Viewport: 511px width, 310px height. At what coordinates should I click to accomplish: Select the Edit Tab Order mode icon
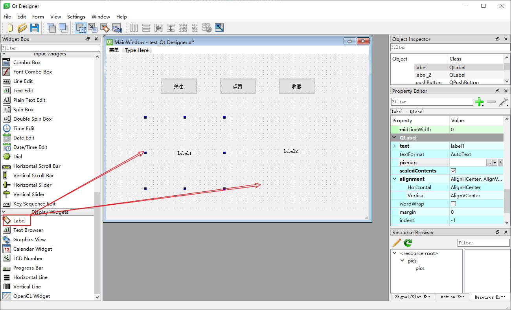(x=117, y=28)
